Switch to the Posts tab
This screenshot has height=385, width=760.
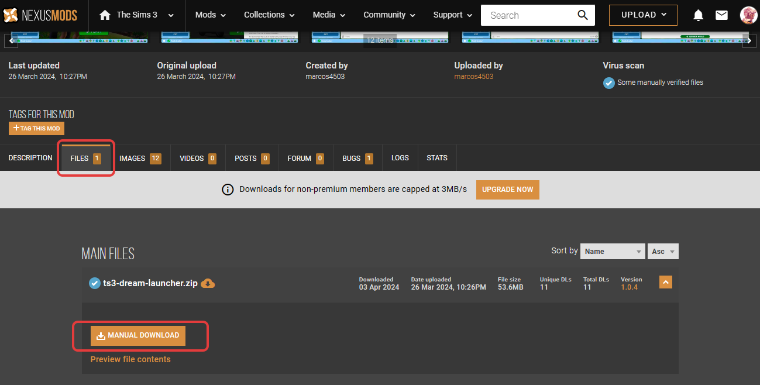click(252, 159)
